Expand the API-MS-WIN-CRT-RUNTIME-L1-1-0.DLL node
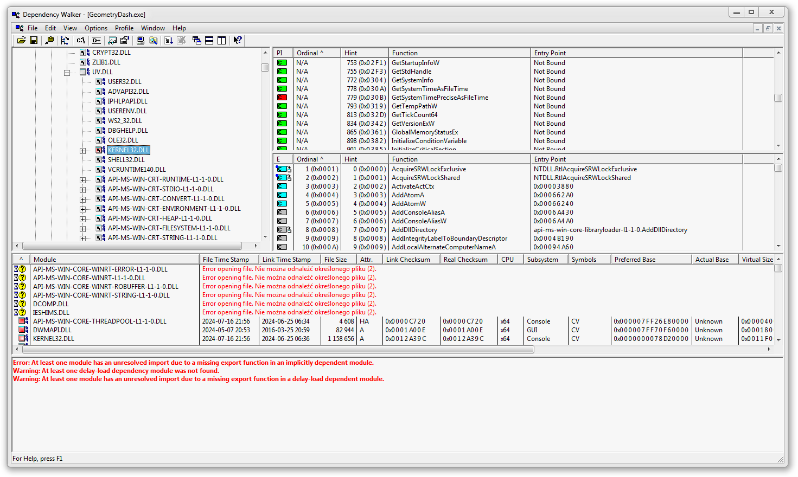The height and width of the screenshot is (477, 798). [82, 179]
